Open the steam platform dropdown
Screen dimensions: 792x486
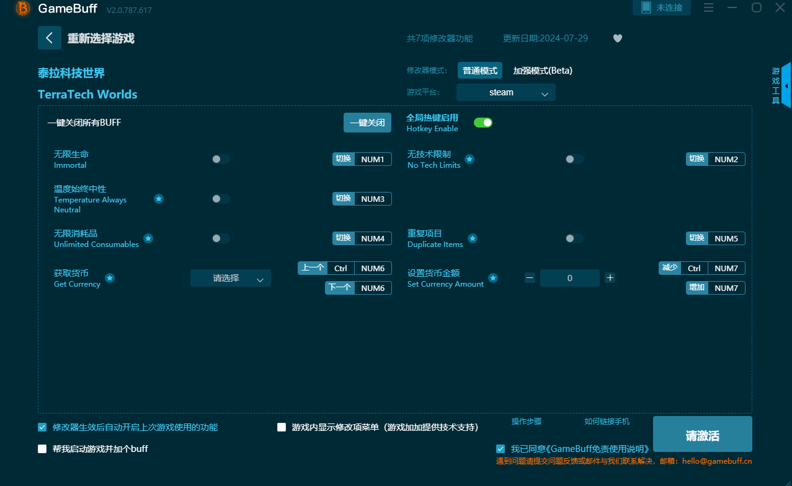[506, 92]
